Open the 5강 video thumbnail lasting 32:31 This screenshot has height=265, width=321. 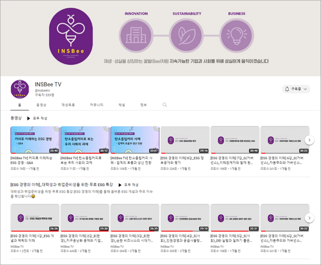(235, 218)
